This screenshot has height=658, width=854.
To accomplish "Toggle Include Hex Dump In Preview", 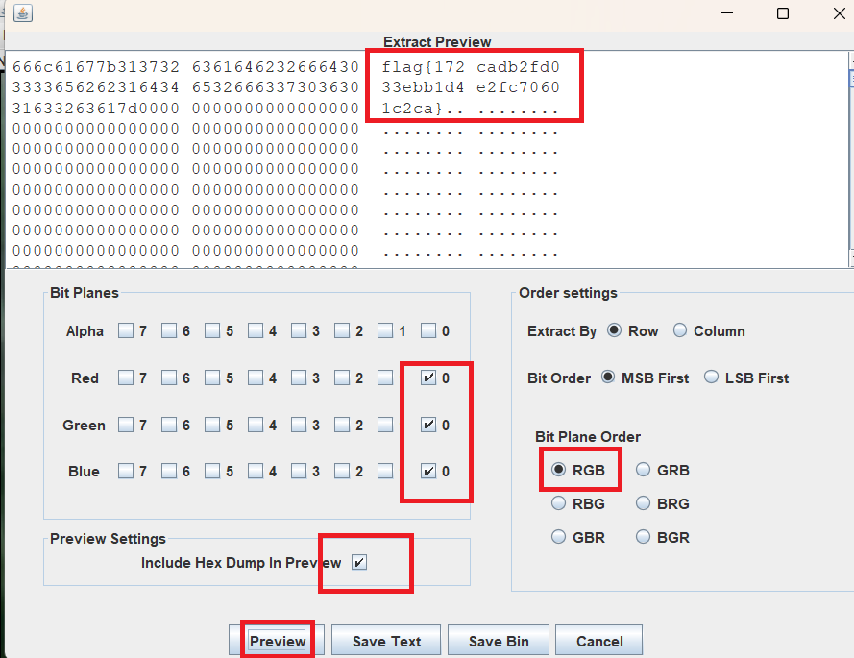I will tap(359, 562).
